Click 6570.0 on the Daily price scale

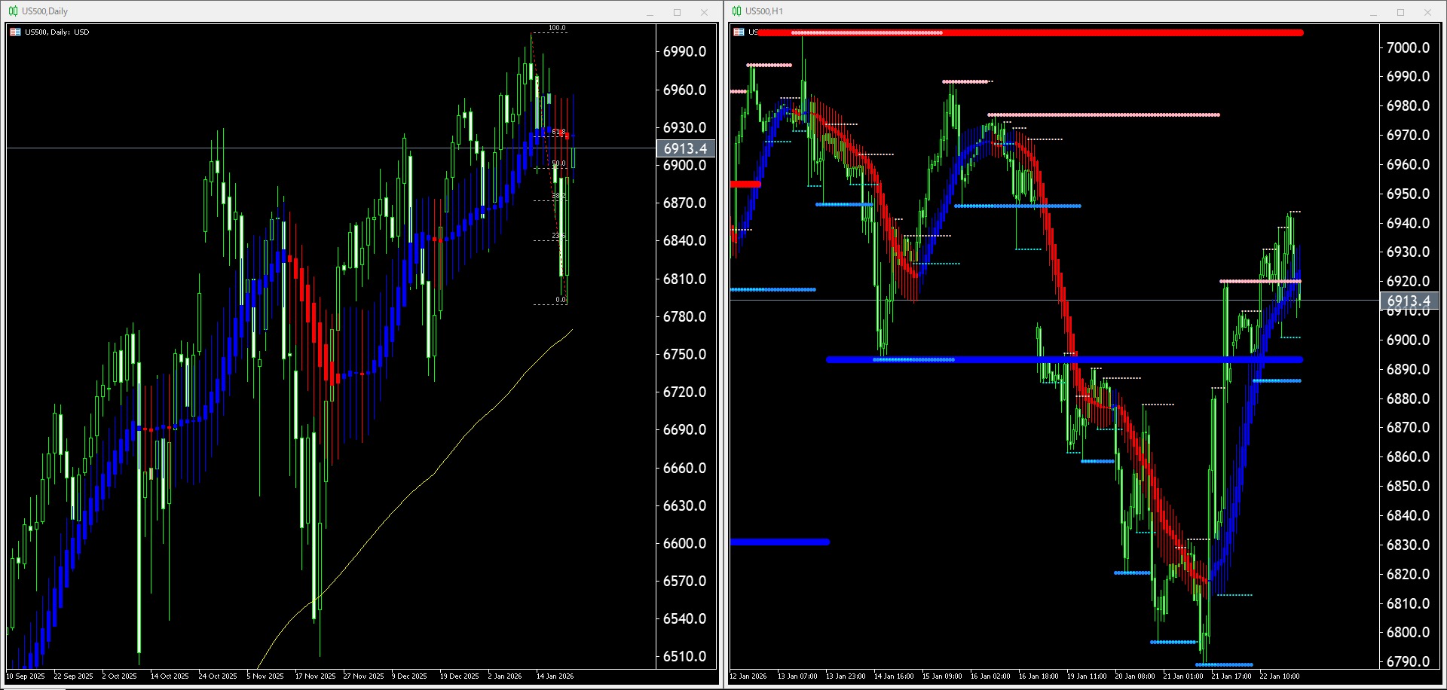click(x=685, y=581)
